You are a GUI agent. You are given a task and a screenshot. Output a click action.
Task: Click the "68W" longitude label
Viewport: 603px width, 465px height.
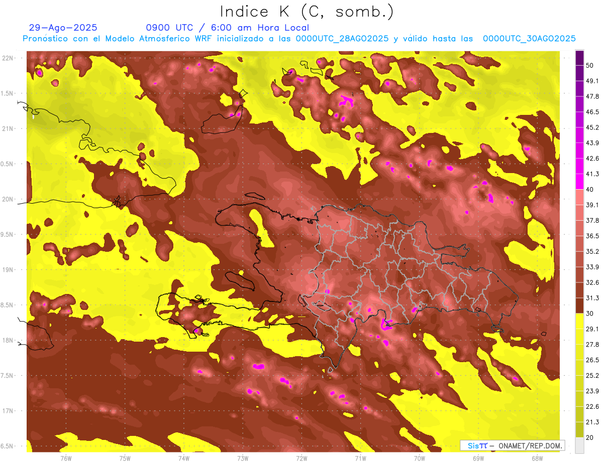pos(537,458)
